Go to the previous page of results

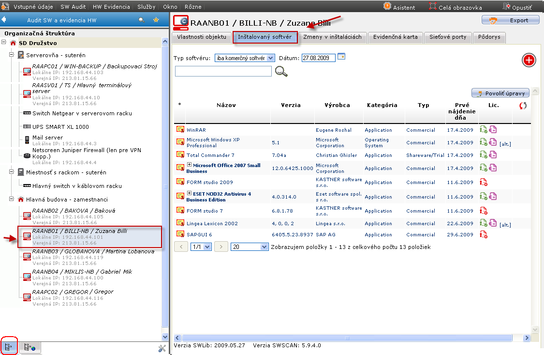[181, 247]
